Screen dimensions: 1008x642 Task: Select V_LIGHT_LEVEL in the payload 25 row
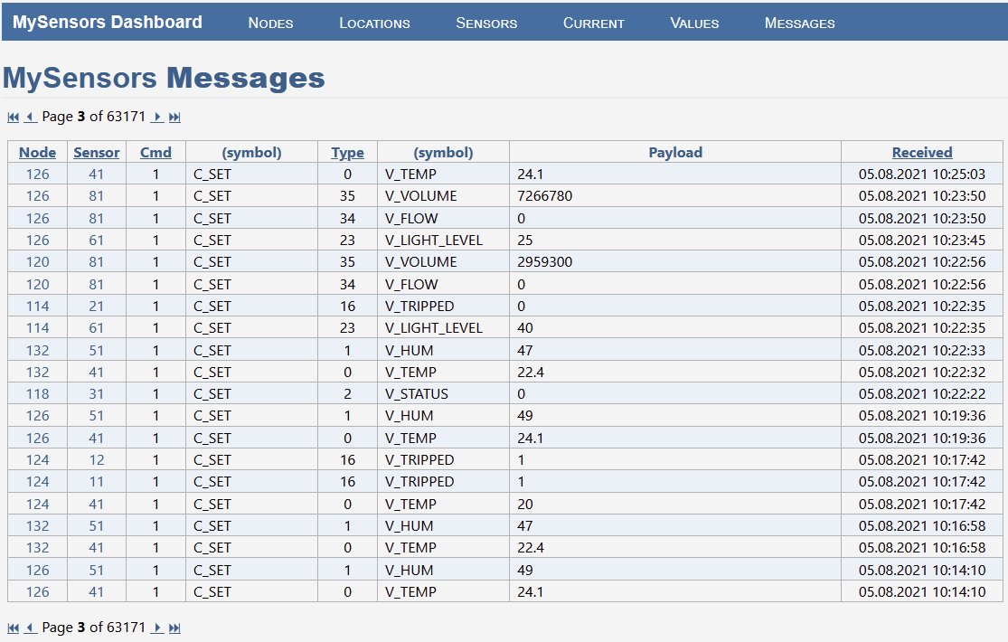(x=434, y=241)
